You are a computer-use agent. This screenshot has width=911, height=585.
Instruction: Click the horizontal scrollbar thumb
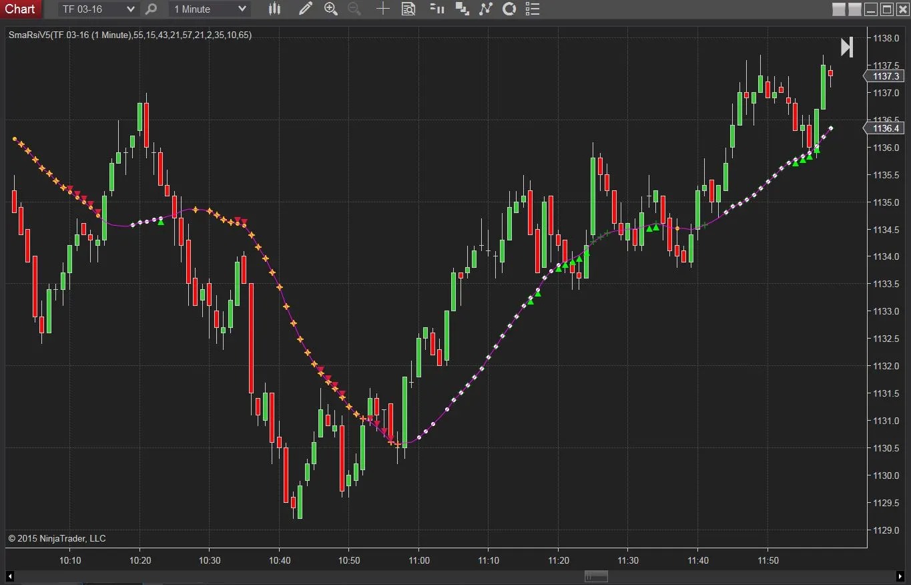point(596,576)
